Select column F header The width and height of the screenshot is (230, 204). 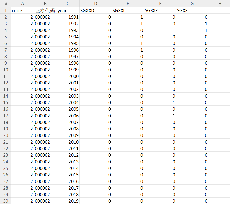[160, 4]
